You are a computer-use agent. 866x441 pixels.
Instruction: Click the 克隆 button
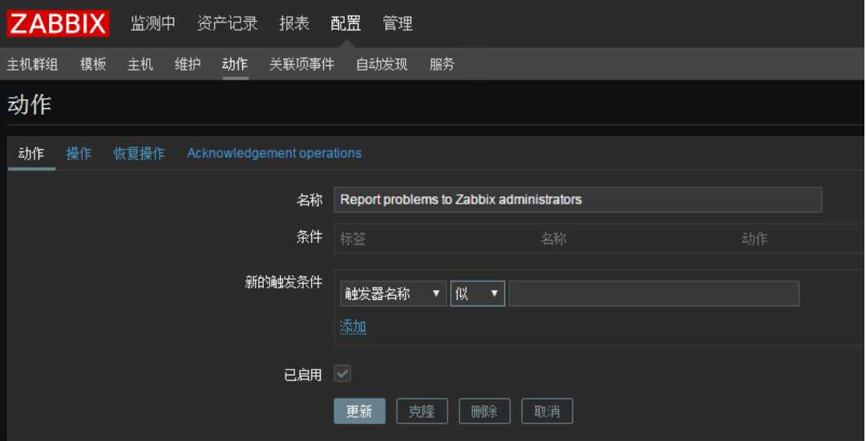click(x=422, y=411)
